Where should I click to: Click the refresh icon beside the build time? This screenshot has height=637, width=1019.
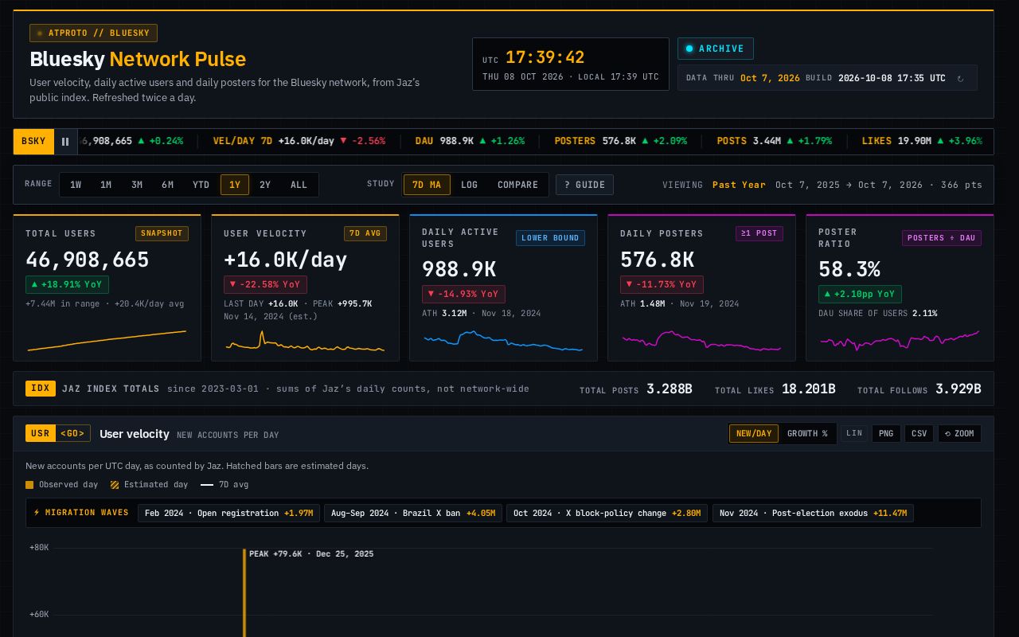(x=960, y=78)
